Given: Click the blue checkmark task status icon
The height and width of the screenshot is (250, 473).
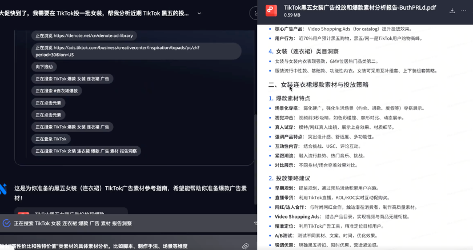Looking at the screenshot, I should pyautogui.click(x=7, y=223).
